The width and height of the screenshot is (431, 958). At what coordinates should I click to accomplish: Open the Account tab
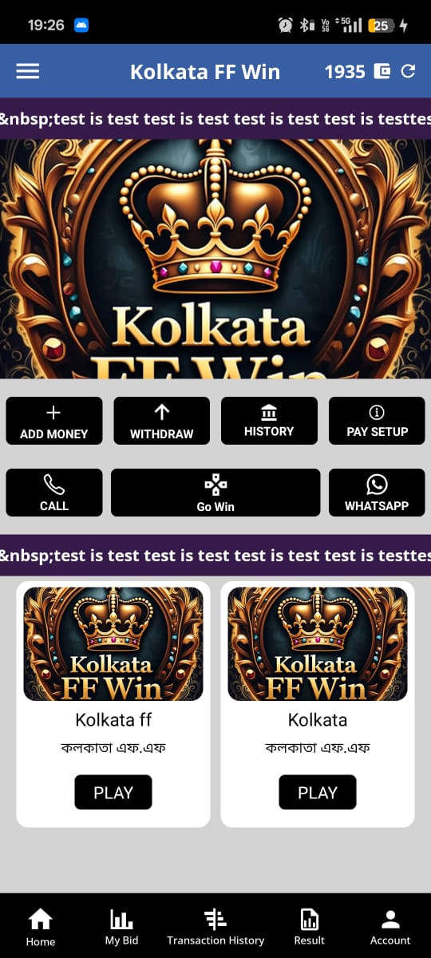390,928
